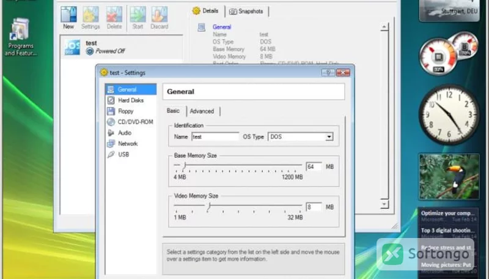This screenshot has height=279, width=489.
Task: Click the Floppy disk category icon
Action: tap(111, 111)
